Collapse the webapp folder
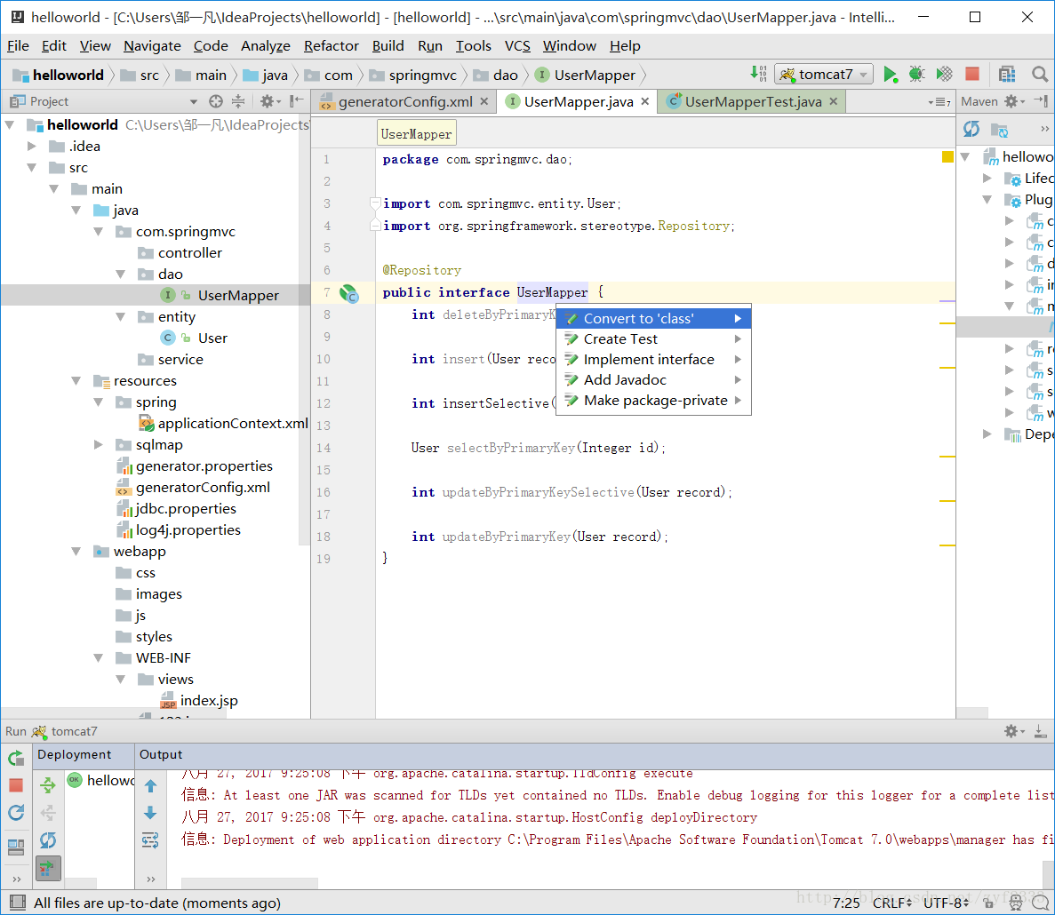The height and width of the screenshot is (915, 1055). click(76, 552)
